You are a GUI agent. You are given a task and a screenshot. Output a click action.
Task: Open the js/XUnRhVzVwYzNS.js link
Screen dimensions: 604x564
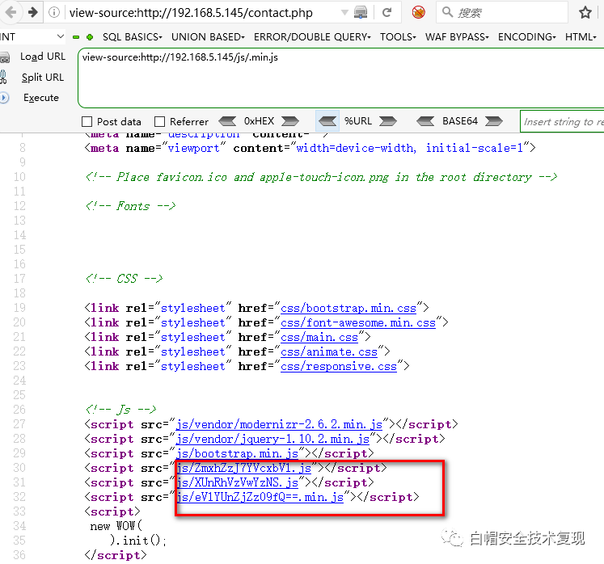[x=237, y=483]
